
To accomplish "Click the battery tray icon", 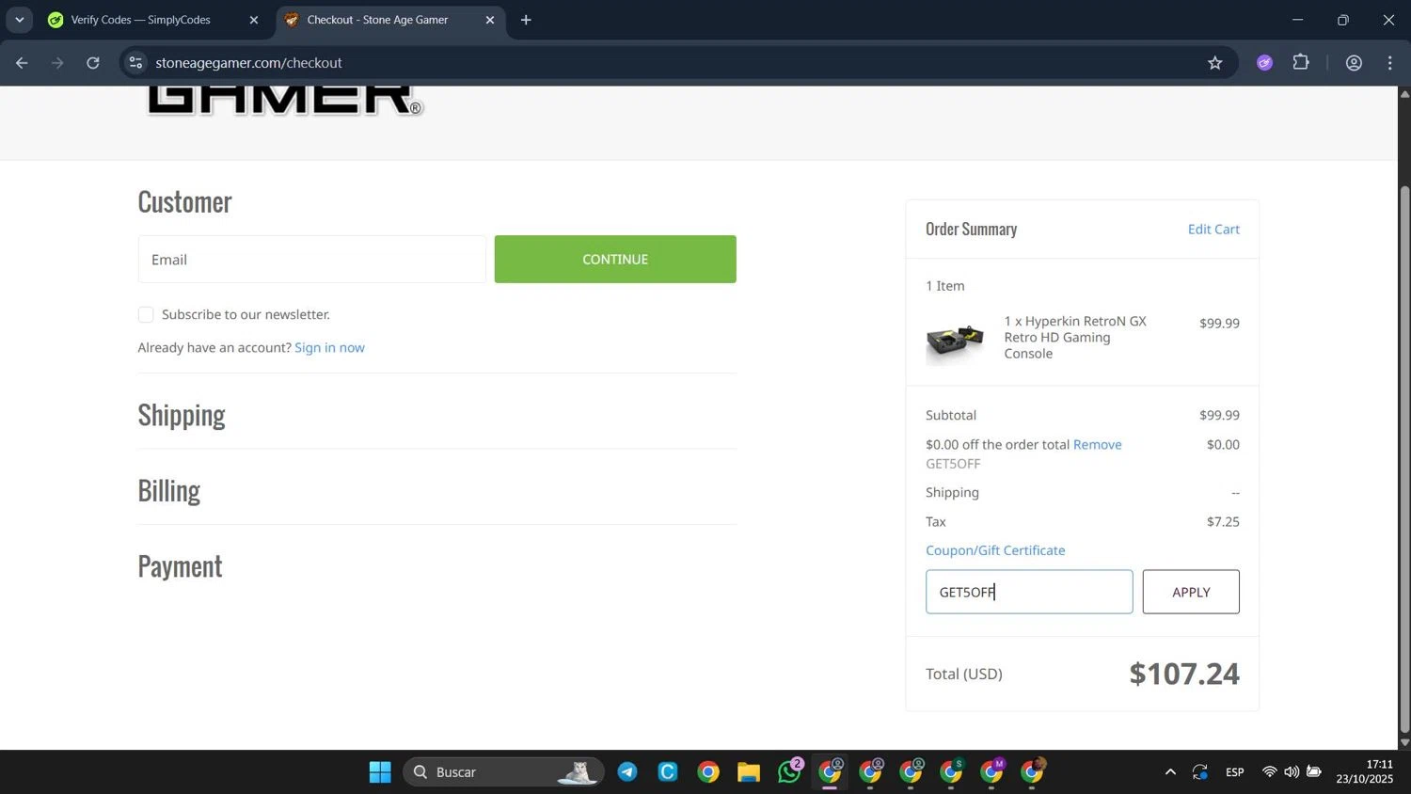I will [x=1314, y=772].
